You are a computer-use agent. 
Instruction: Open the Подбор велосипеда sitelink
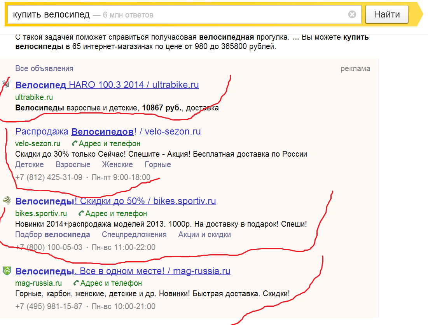click(53, 235)
